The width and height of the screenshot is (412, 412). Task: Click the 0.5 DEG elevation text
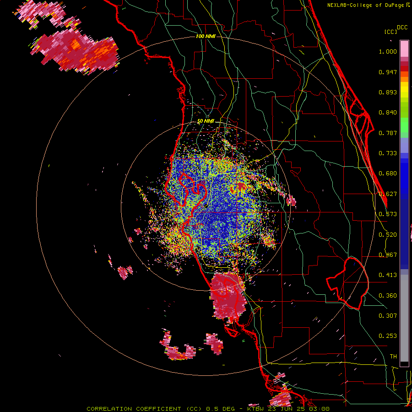(221, 409)
